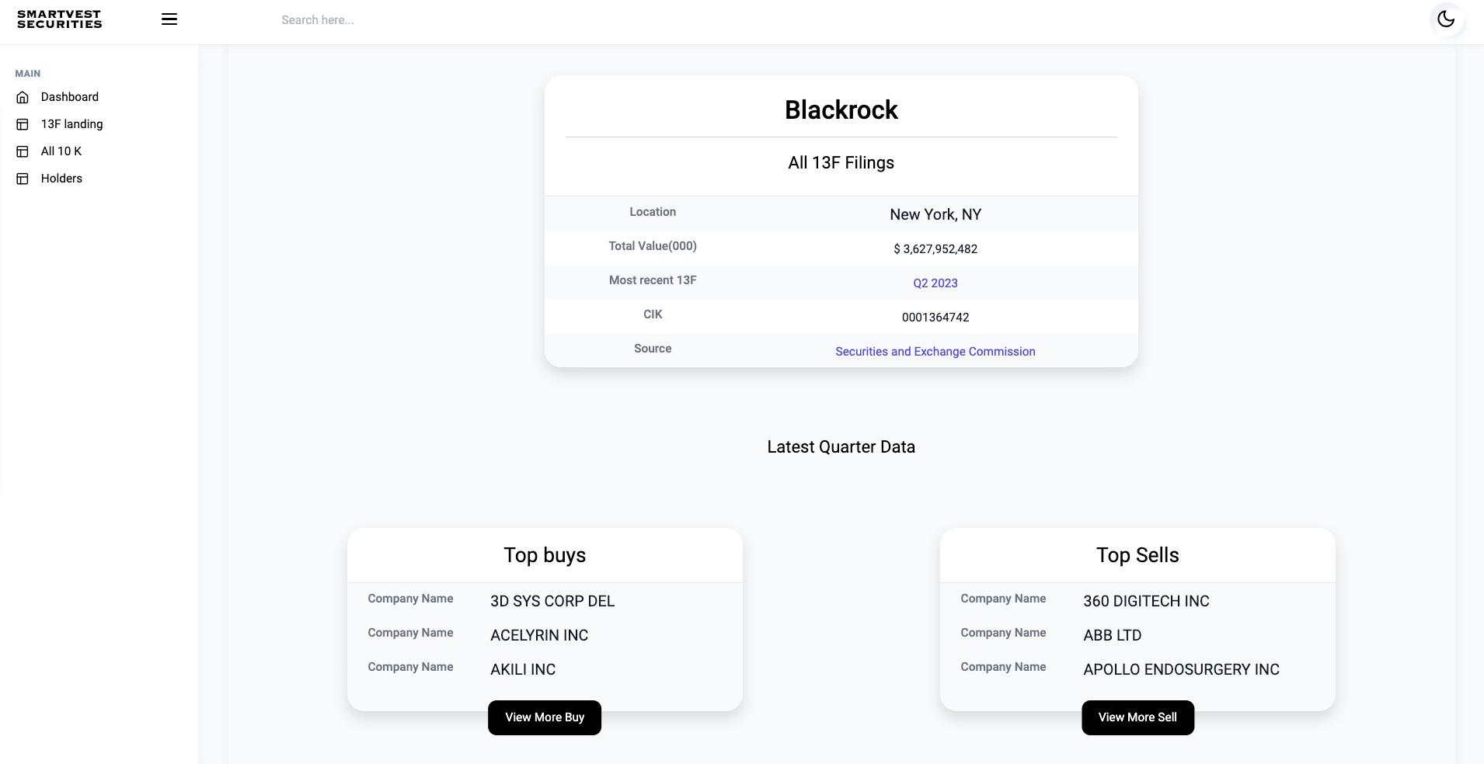Click the SmartVest Securities logo
The height and width of the screenshot is (764, 1484).
tap(60, 19)
